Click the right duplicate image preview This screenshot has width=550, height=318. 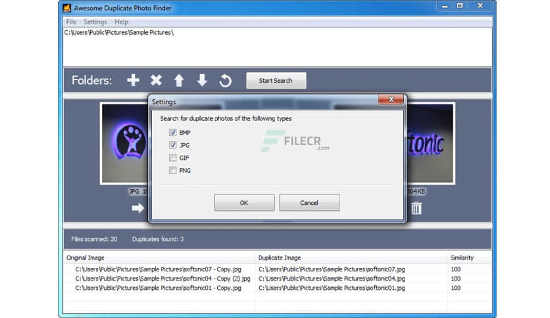click(x=431, y=143)
